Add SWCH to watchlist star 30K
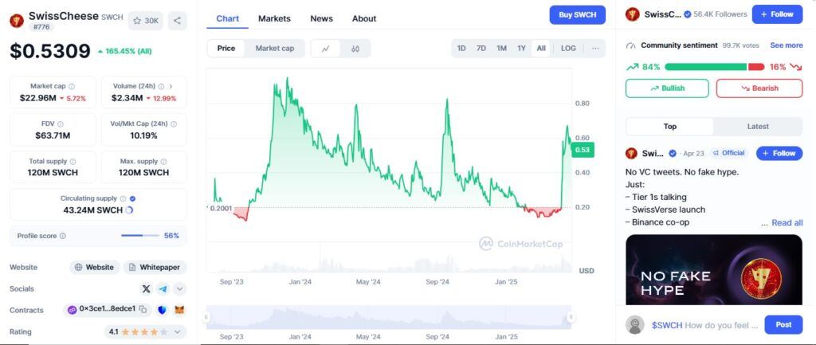Image resolution: width=816 pixels, height=345 pixels. click(145, 21)
